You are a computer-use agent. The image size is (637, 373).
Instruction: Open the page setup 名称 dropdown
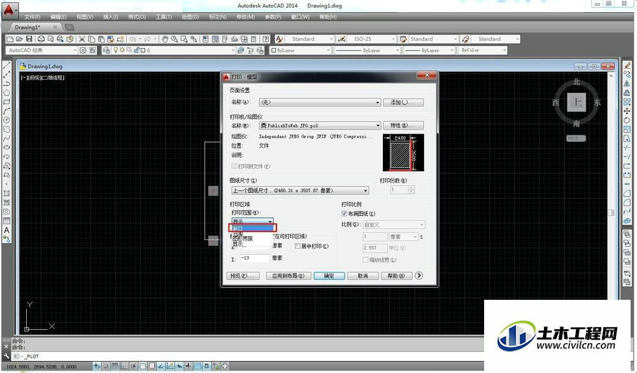320,102
